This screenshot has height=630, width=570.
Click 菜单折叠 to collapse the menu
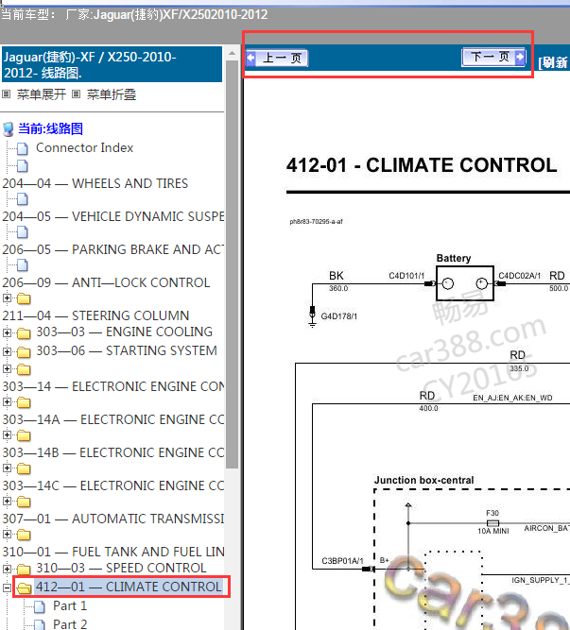point(112,94)
